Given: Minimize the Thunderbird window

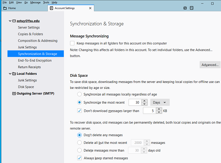Looking at the screenshot, I should coord(202,4).
